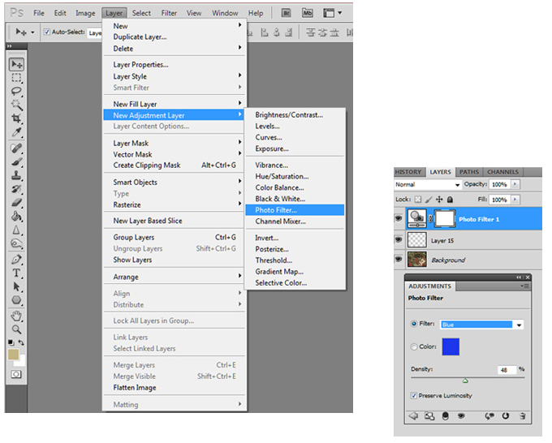Select the Paint Bucket tool
Viewport: 552px width, 443px height.
pyautogui.click(x=16, y=216)
